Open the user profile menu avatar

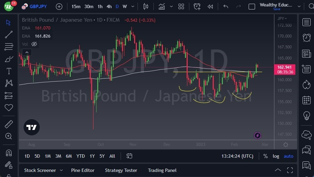(x=9, y=6)
